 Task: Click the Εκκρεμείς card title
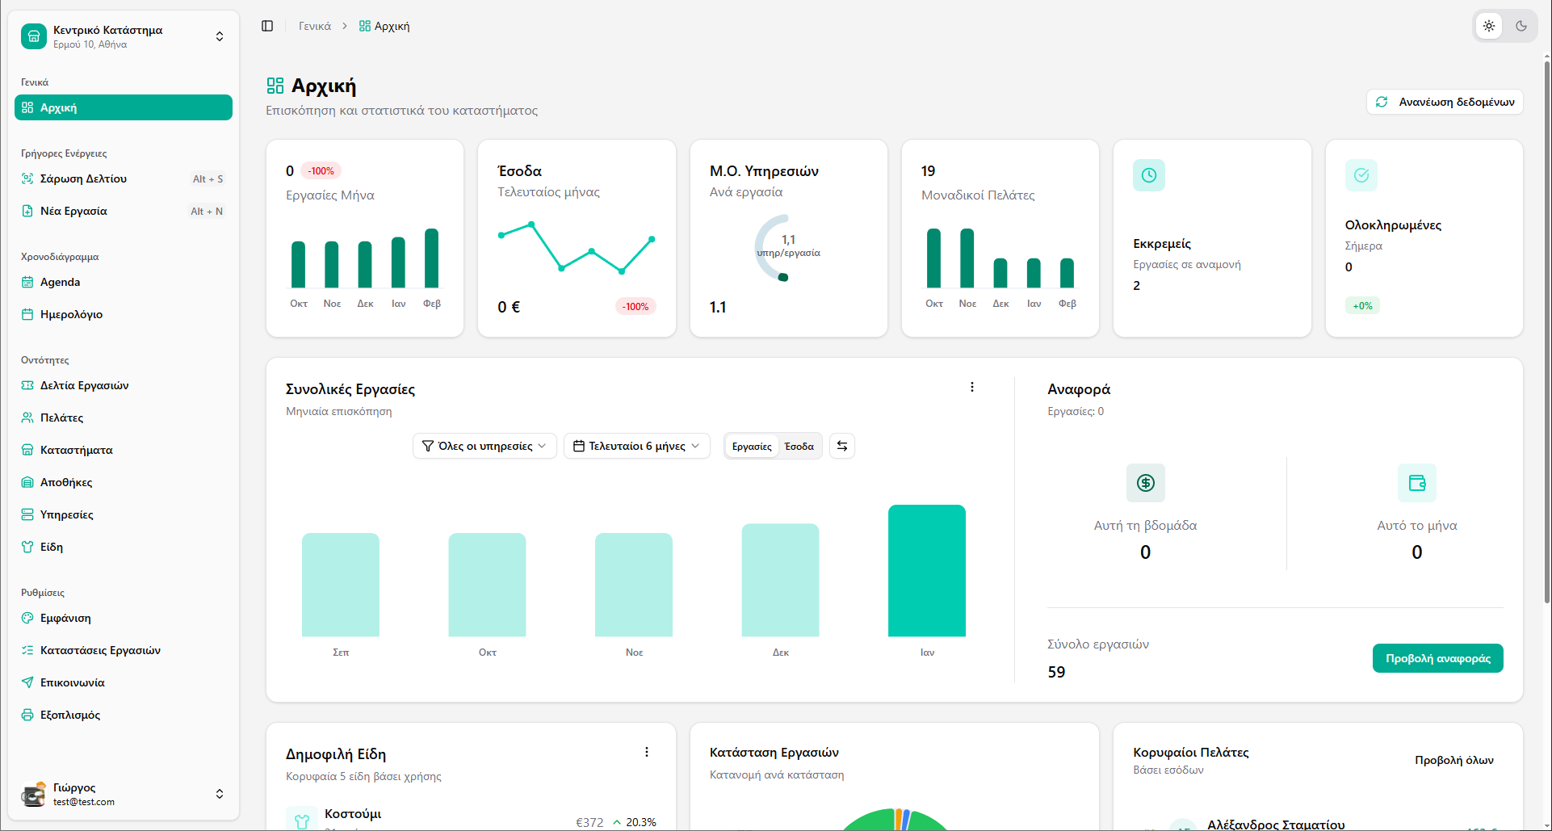click(x=1162, y=244)
